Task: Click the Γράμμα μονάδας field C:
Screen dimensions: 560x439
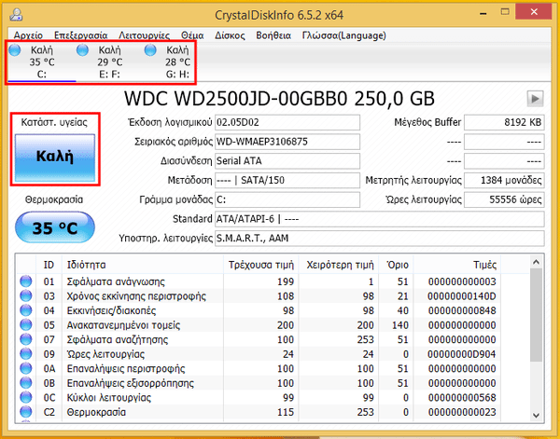Action: click(287, 199)
